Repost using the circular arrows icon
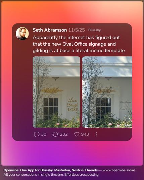Viewport: 144px width, 180px height. coord(55,134)
